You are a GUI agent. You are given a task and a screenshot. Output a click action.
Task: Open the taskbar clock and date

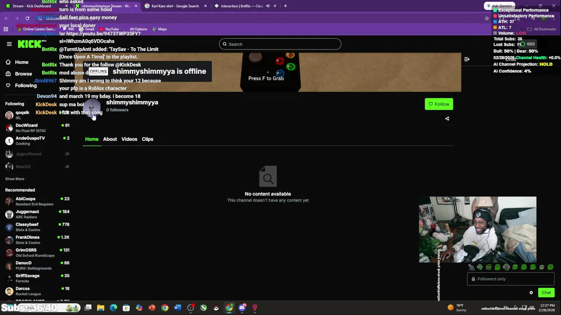[547, 308]
